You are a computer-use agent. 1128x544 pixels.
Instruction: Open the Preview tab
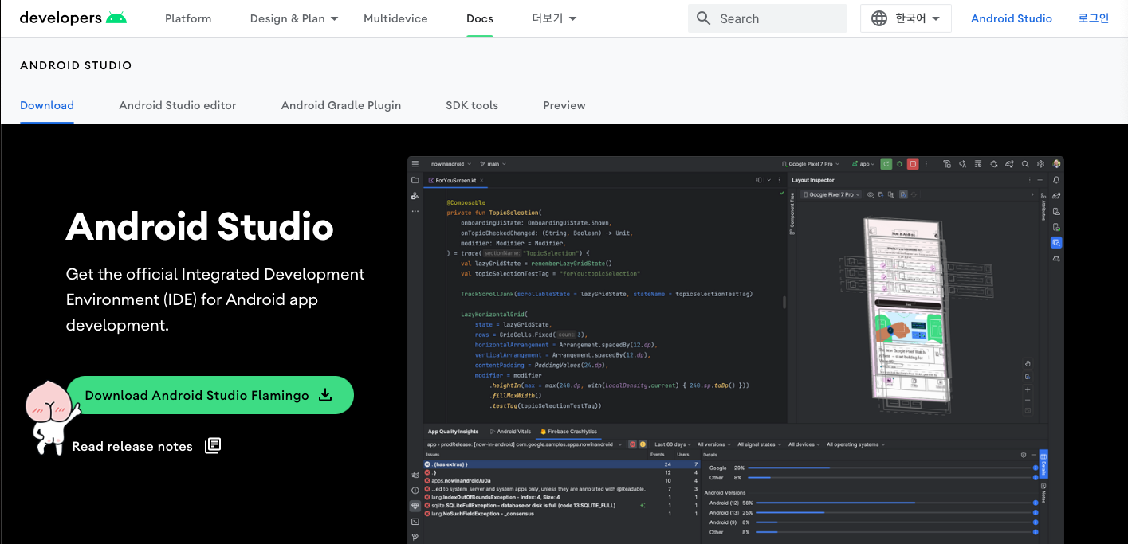coord(564,105)
